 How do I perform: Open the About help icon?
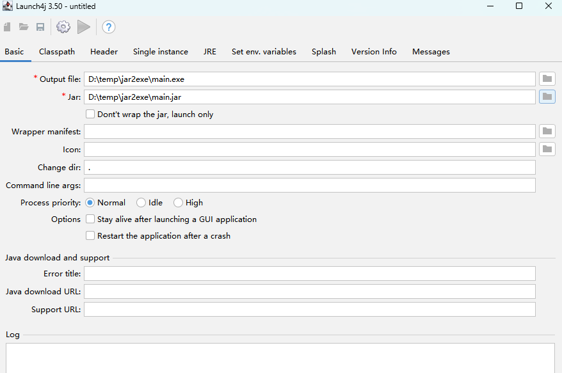tap(109, 27)
